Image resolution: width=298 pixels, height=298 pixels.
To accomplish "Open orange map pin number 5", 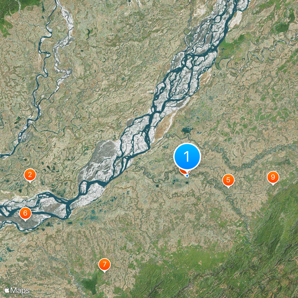I will [x=228, y=180].
